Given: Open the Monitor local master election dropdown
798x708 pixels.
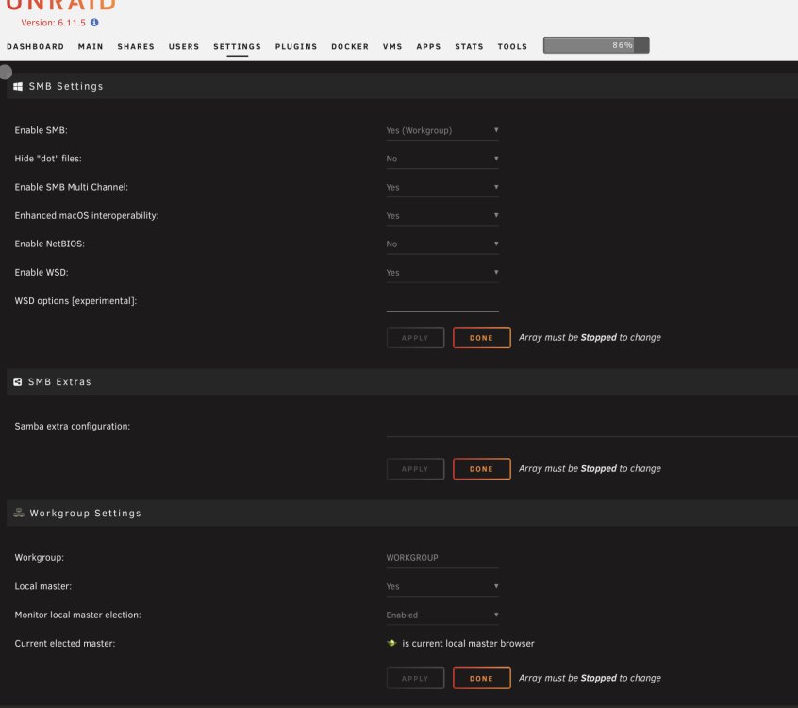Looking at the screenshot, I should click(442, 615).
